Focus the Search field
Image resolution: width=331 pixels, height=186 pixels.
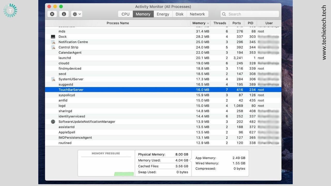(x=250, y=14)
